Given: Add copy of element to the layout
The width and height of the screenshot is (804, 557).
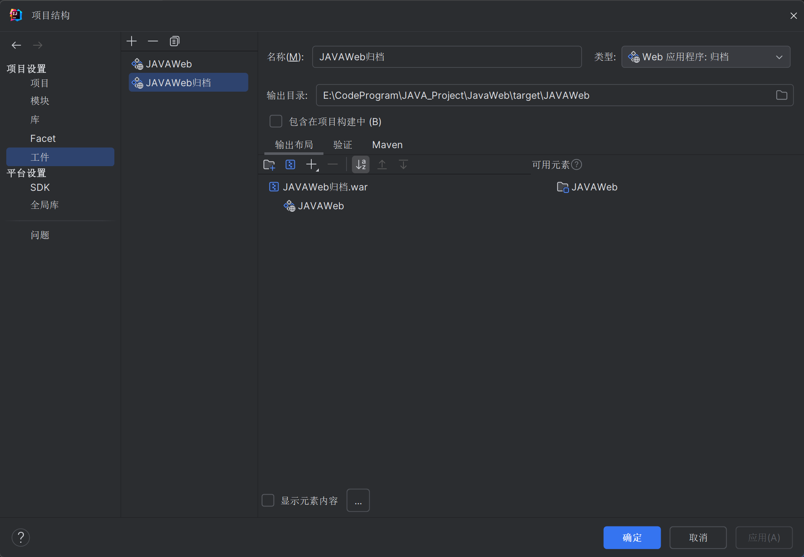Looking at the screenshot, I should point(312,165).
